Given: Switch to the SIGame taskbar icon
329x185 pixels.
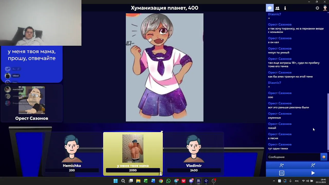Looking at the screenshot, I should coord(198,181).
